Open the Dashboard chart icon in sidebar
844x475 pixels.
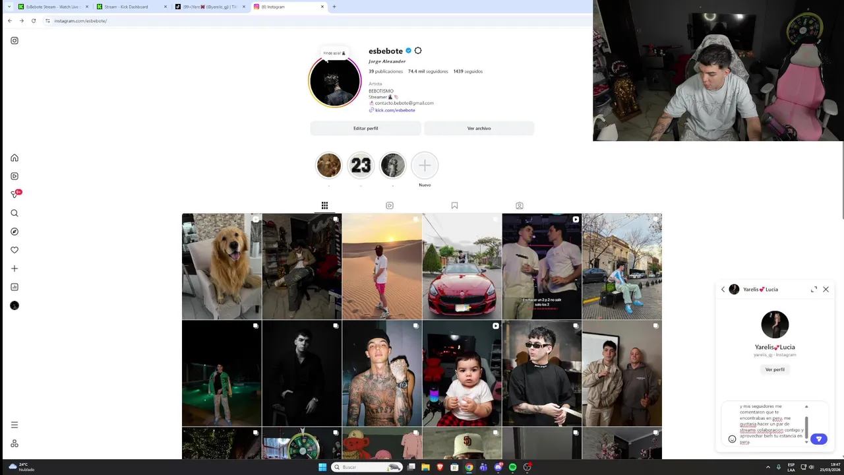tap(15, 287)
